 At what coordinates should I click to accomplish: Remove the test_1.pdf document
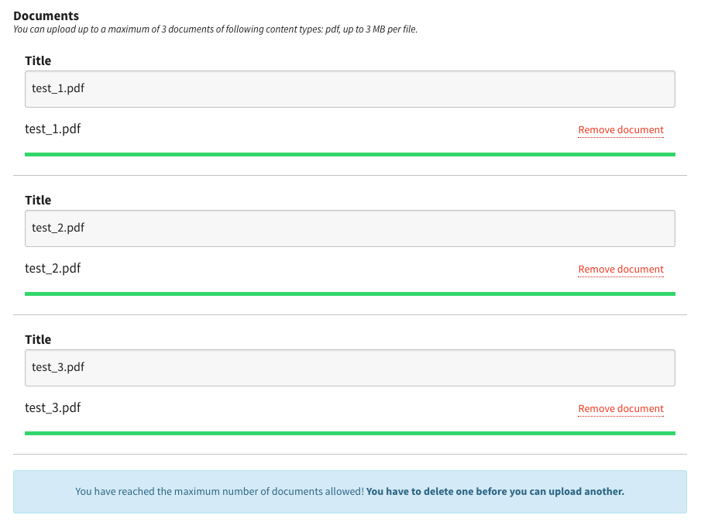(620, 130)
